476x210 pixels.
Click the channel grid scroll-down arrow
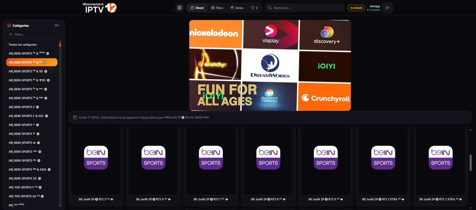point(470,208)
